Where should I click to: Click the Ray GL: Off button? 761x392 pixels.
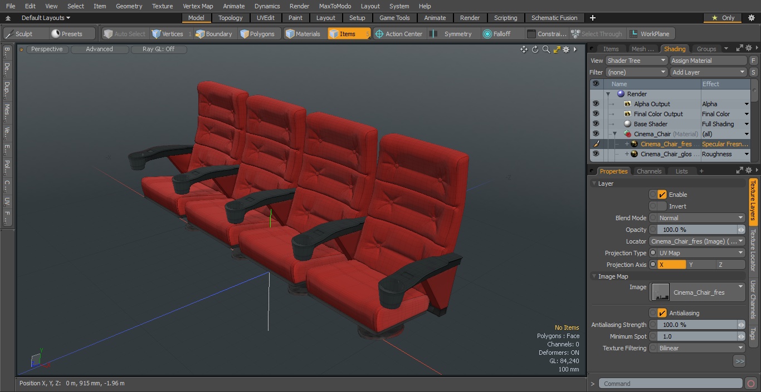pyautogui.click(x=158, y=49)
